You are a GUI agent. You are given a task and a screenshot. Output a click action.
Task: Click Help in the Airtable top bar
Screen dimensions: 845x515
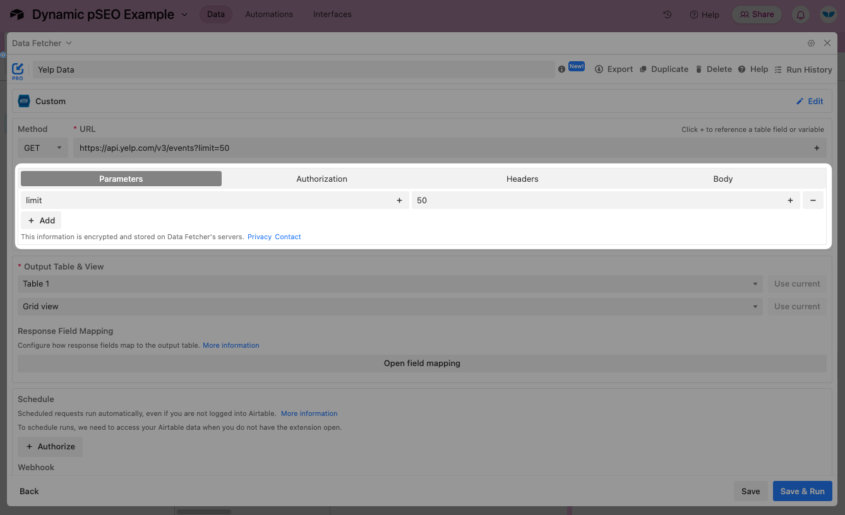[704, 14]
